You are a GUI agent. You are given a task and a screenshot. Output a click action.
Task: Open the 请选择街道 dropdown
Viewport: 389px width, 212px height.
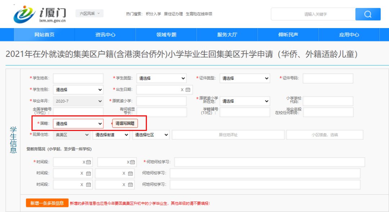point(111,135)
